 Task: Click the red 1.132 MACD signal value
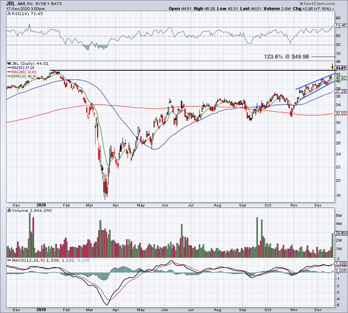pos(68,260)
